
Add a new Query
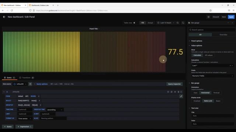point(8,127)
